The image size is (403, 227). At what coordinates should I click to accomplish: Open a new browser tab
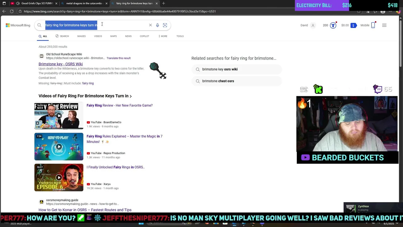tap(163, 3)
